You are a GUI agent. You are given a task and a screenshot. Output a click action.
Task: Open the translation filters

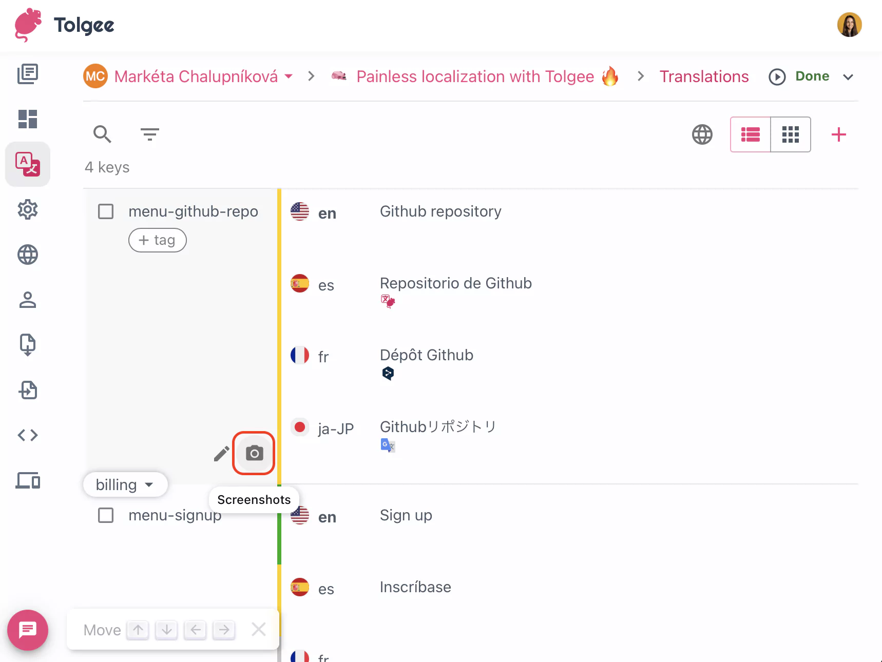[149, 134]
